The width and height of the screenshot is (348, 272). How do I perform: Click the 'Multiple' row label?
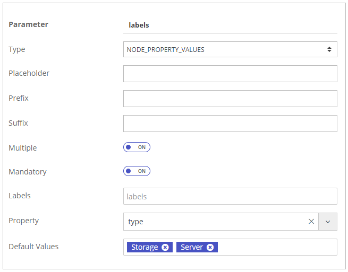click(x=23, y=148)
